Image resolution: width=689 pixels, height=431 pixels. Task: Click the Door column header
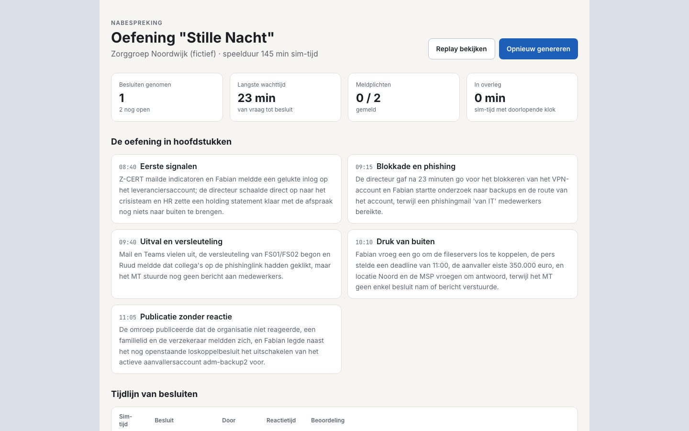pyautogui.click(x=229, y=420)
